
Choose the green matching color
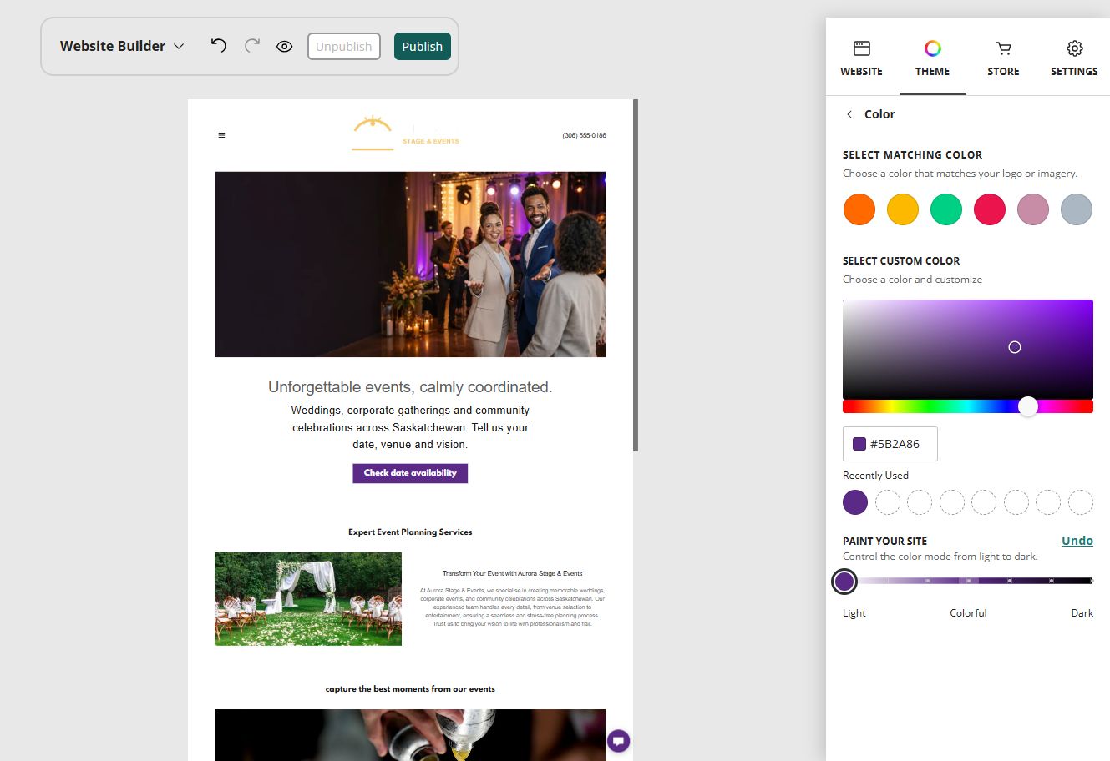[x=946, y=209]
